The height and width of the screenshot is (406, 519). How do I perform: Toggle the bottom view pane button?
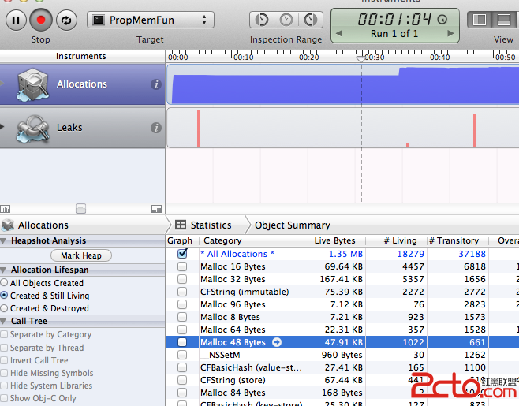pyautogui.click(x=504, y=20)
